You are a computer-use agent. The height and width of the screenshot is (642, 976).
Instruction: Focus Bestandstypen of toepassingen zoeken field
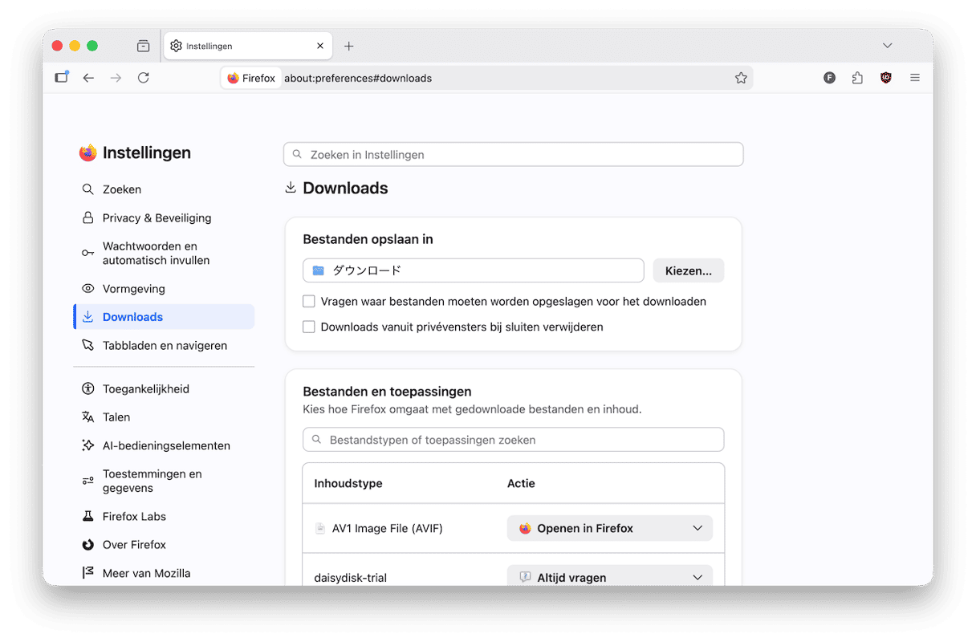[514, 440]
